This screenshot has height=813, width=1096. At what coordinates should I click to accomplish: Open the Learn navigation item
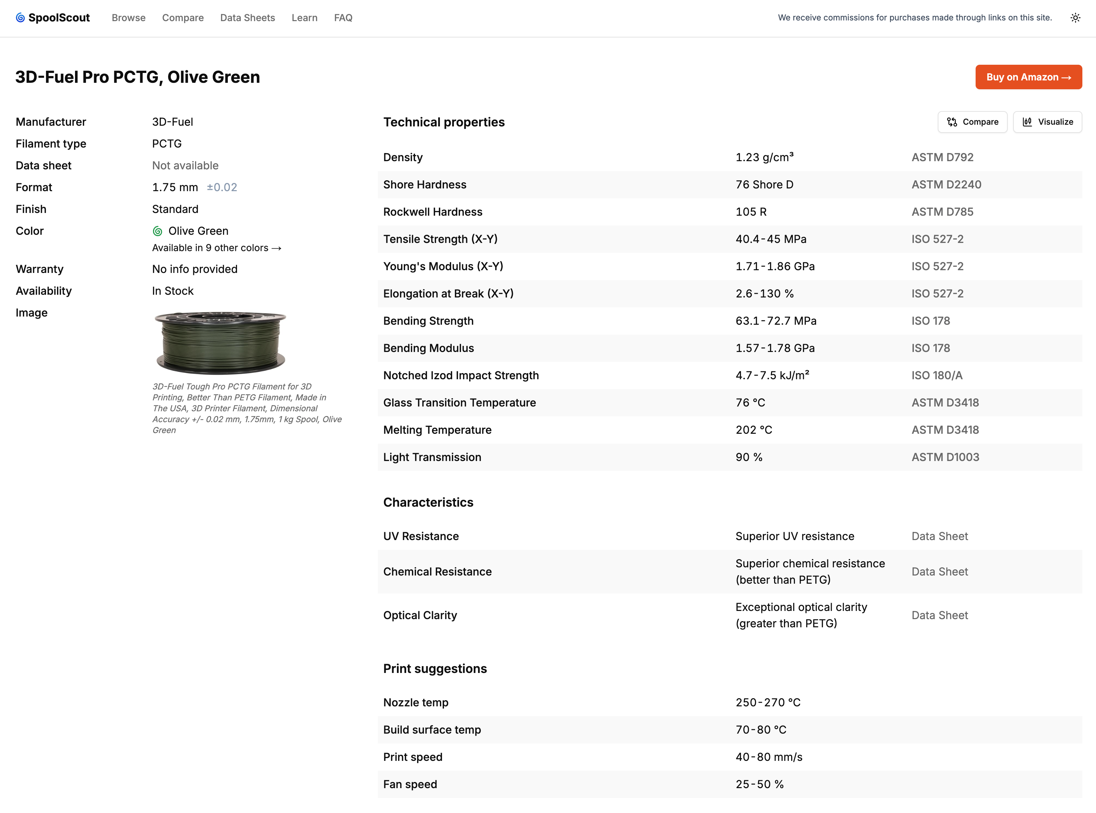(305, 18)
